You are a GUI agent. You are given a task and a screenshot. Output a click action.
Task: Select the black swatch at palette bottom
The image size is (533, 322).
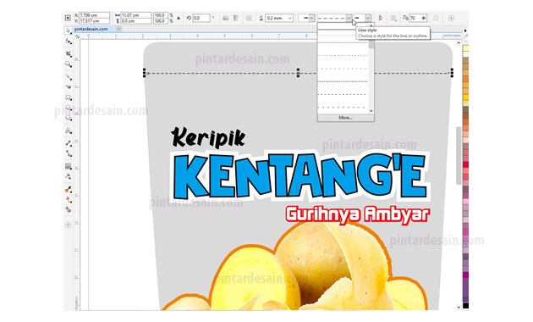(x=465, y=305)
